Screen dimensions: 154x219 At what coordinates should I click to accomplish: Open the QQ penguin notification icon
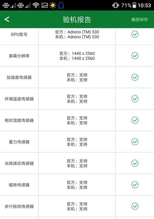tap(61, 6)
